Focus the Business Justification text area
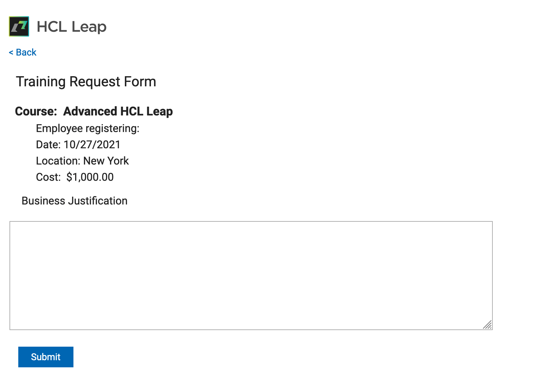This screenshot has height=390, width=553. click(x=251, y=276)
